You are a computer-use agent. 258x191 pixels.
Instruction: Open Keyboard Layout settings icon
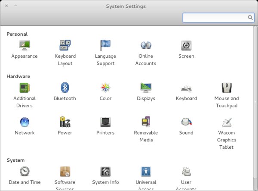65,45
